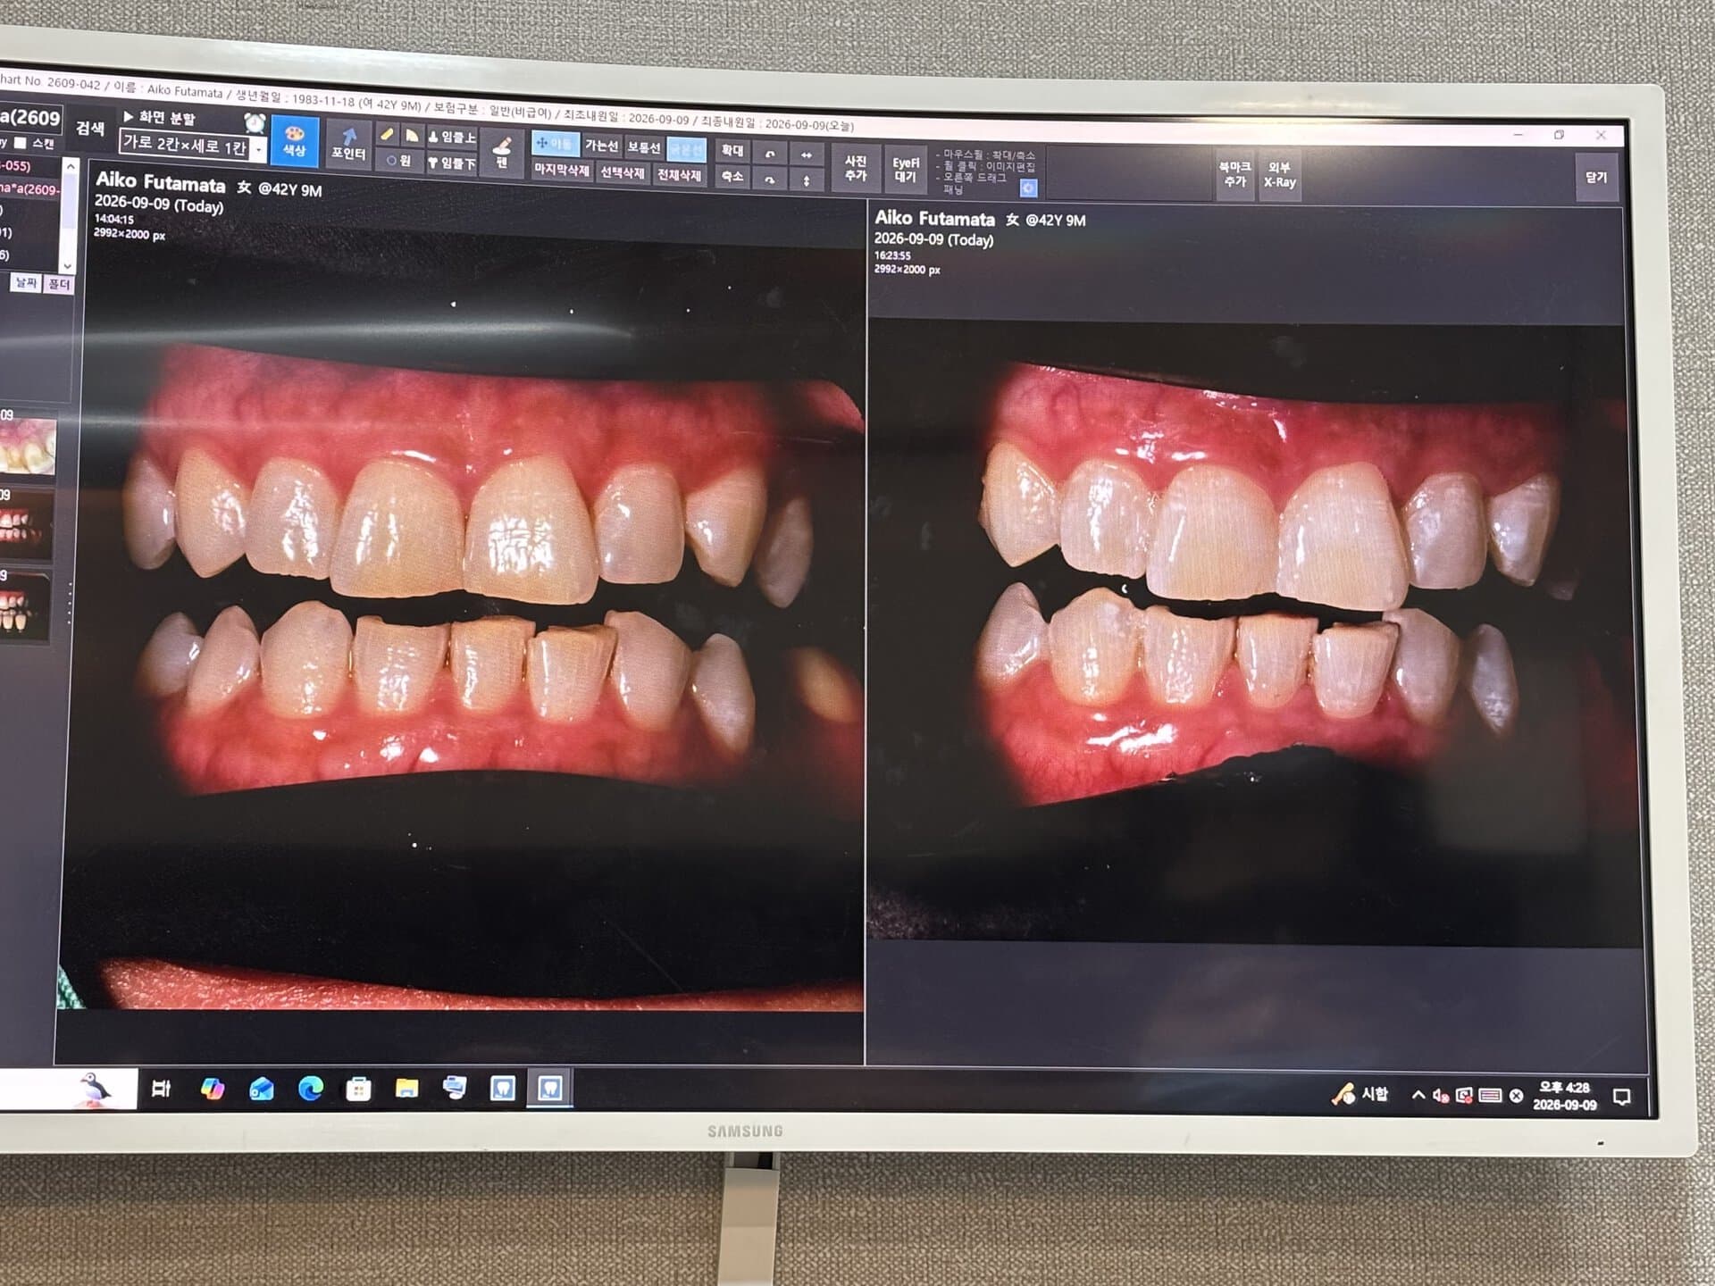This screenshot has height=1286, width=1715.
Task: Flip image vertically using up-down arrow
Action: click(x=806, y=180)
